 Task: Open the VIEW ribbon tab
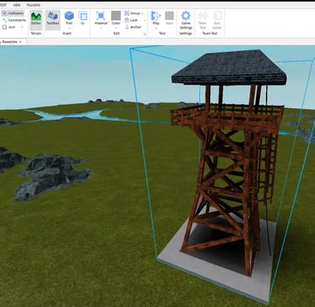(17, 5)
